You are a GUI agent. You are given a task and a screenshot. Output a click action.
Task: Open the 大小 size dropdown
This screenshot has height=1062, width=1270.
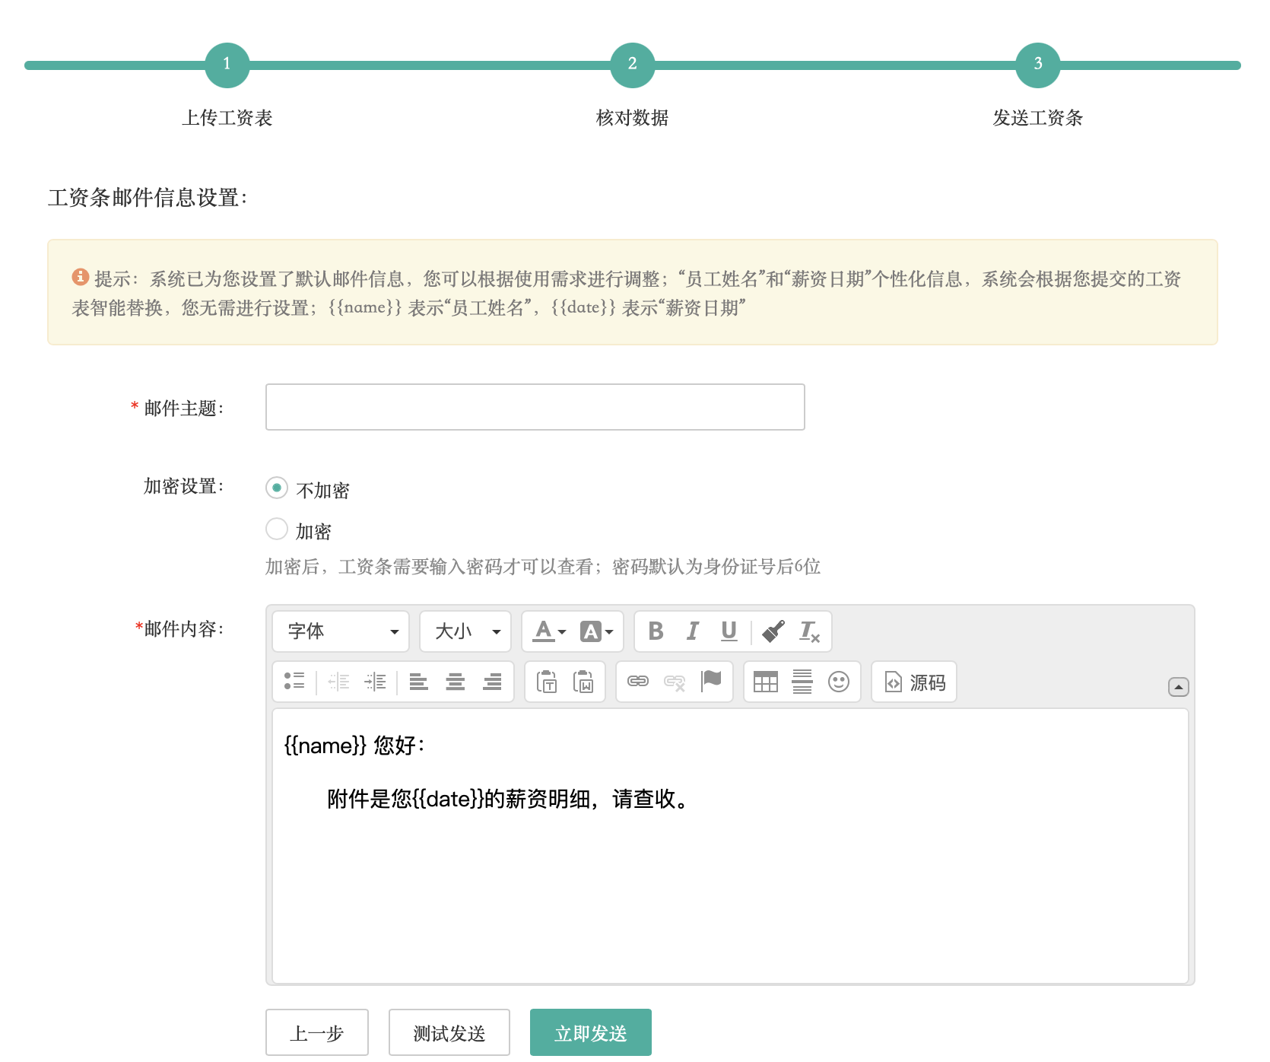tap(465, 631)
